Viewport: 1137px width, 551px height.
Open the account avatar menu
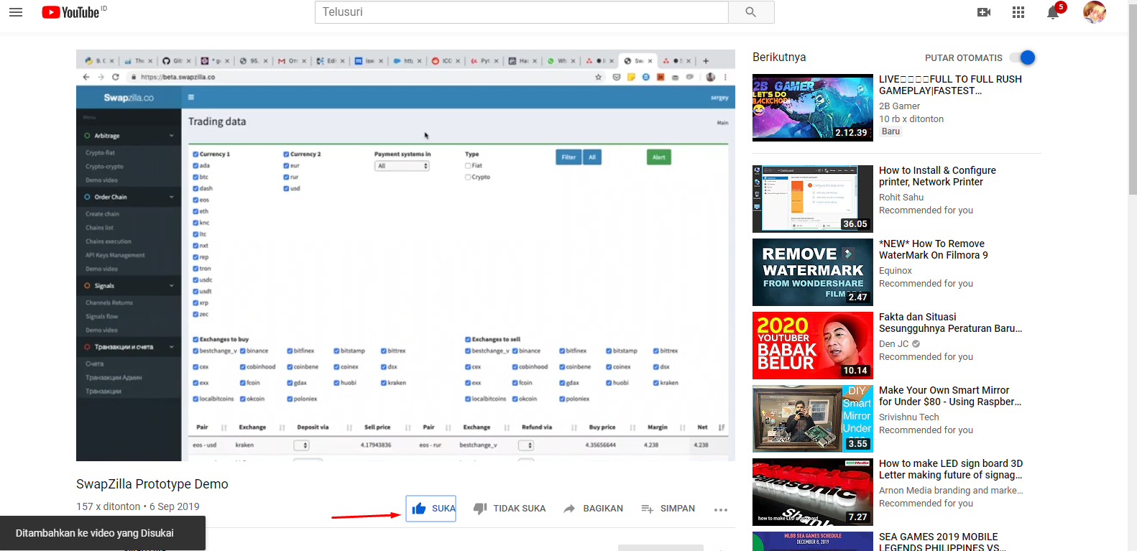[x=1095, y=12]
